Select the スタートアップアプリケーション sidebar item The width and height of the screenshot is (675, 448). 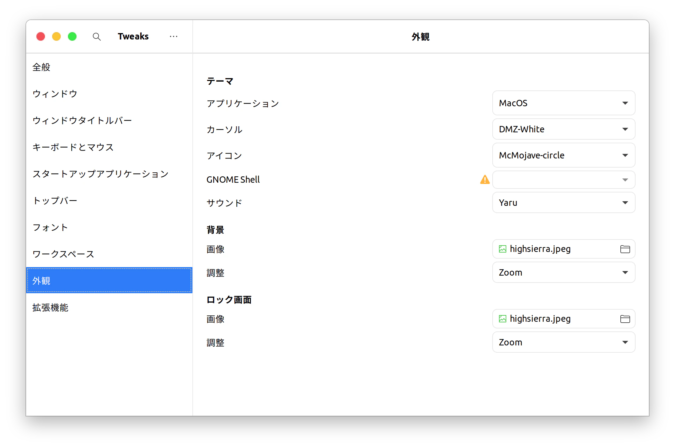click(109, 174)
